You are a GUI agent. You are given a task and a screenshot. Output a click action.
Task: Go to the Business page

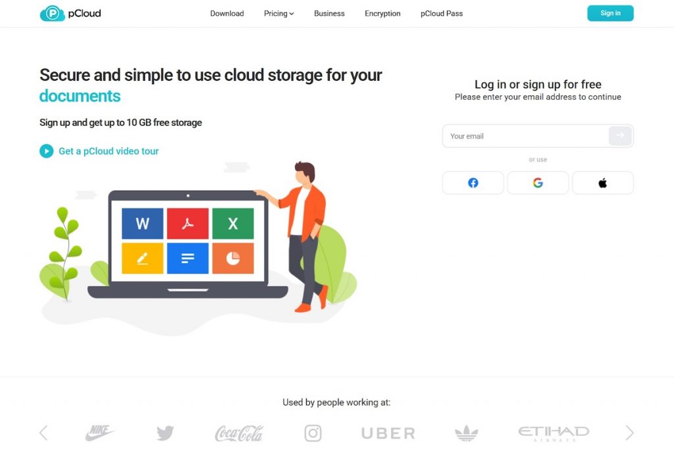[329, 14]
